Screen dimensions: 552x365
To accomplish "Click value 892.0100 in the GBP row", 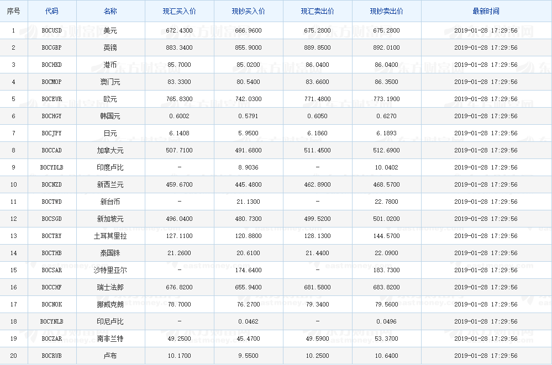I will [x=386, y=47].
